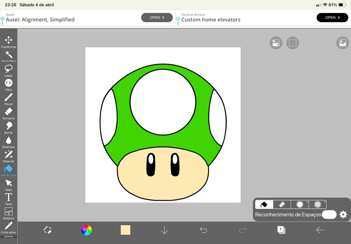Open the color wheel picker
Image resolution: width=351 pixels, height=244 pixels.
coord(87,230)
